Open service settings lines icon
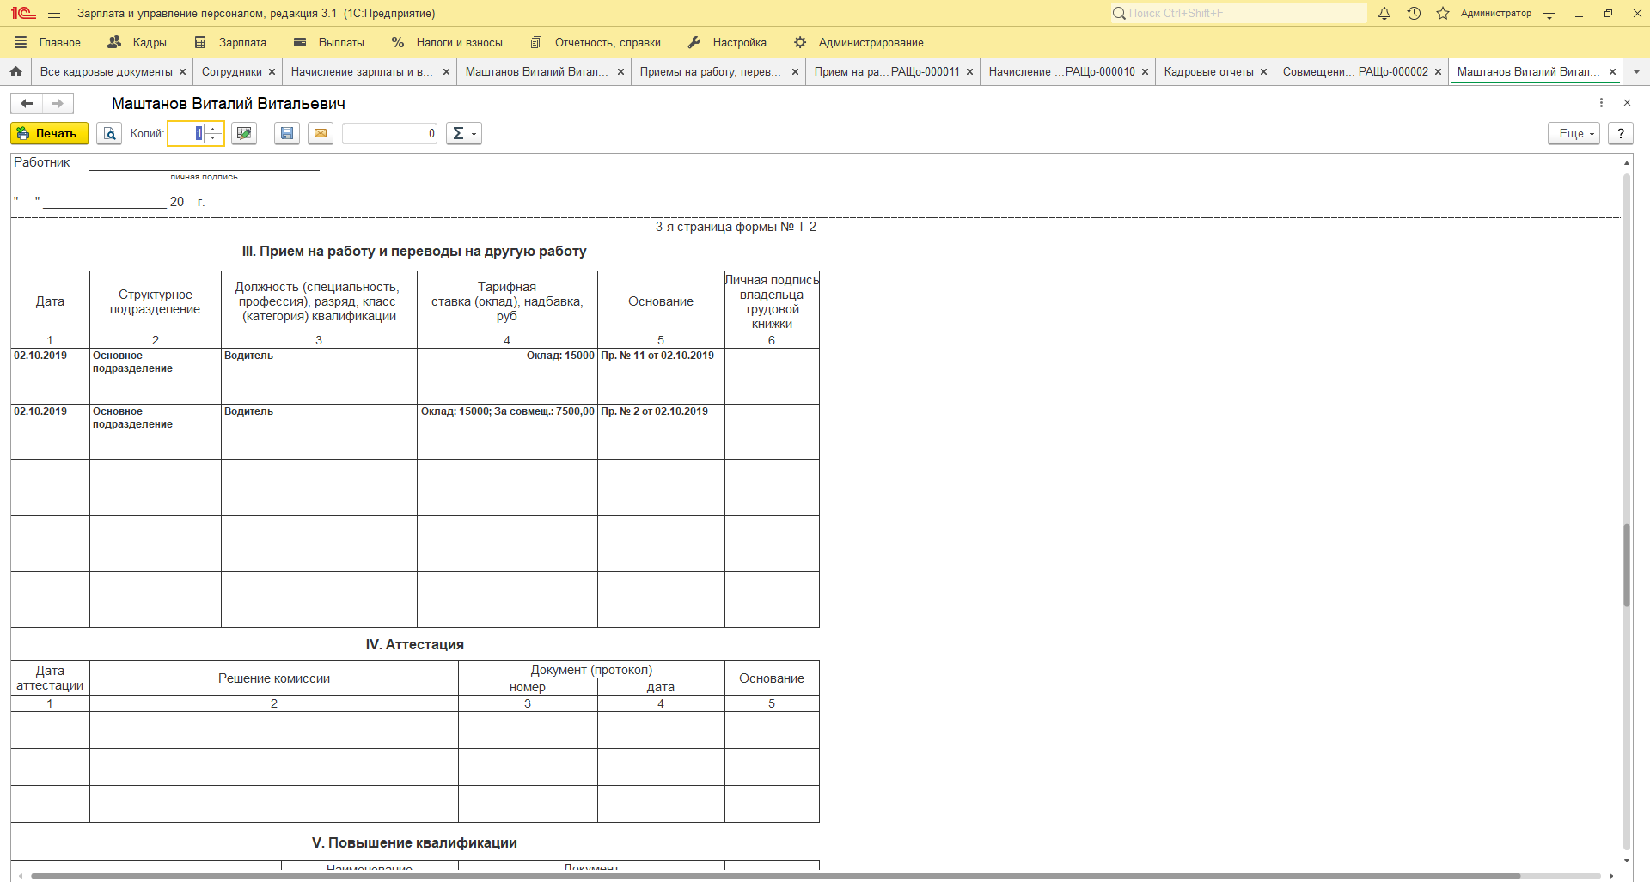This screenshot has height=882, width=1650. (x=1549, y=14)
